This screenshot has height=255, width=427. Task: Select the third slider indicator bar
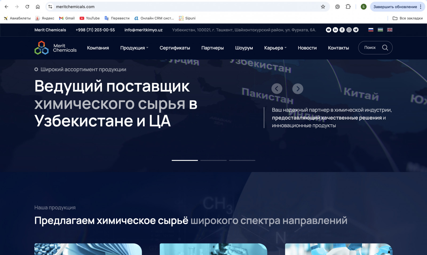pyautogui.click(x=242, y=160)
